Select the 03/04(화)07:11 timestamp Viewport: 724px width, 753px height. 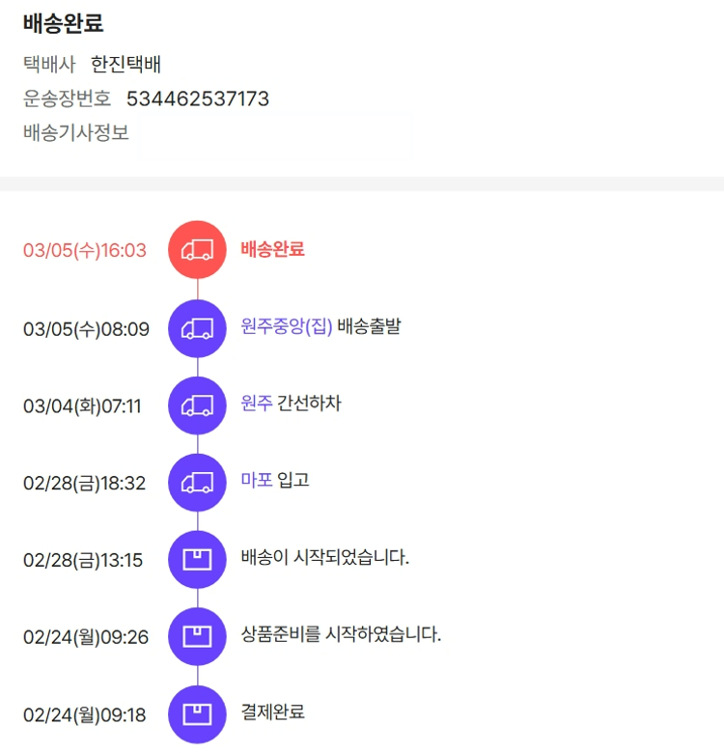click(x=82, y=406)
